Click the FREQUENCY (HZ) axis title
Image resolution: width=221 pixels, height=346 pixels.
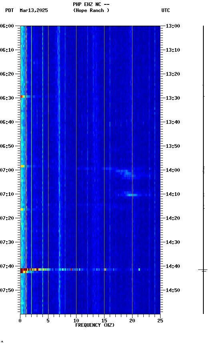(95, 325)
